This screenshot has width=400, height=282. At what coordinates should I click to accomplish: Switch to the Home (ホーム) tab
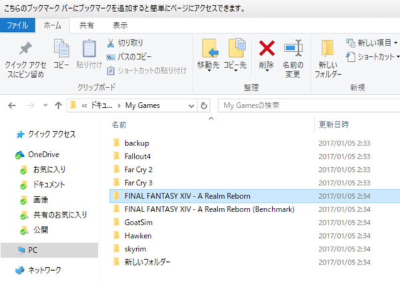coord(52,25)
